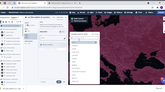Expand the Details disclosure
Screen dimensions: 165x92
point(43,82)
